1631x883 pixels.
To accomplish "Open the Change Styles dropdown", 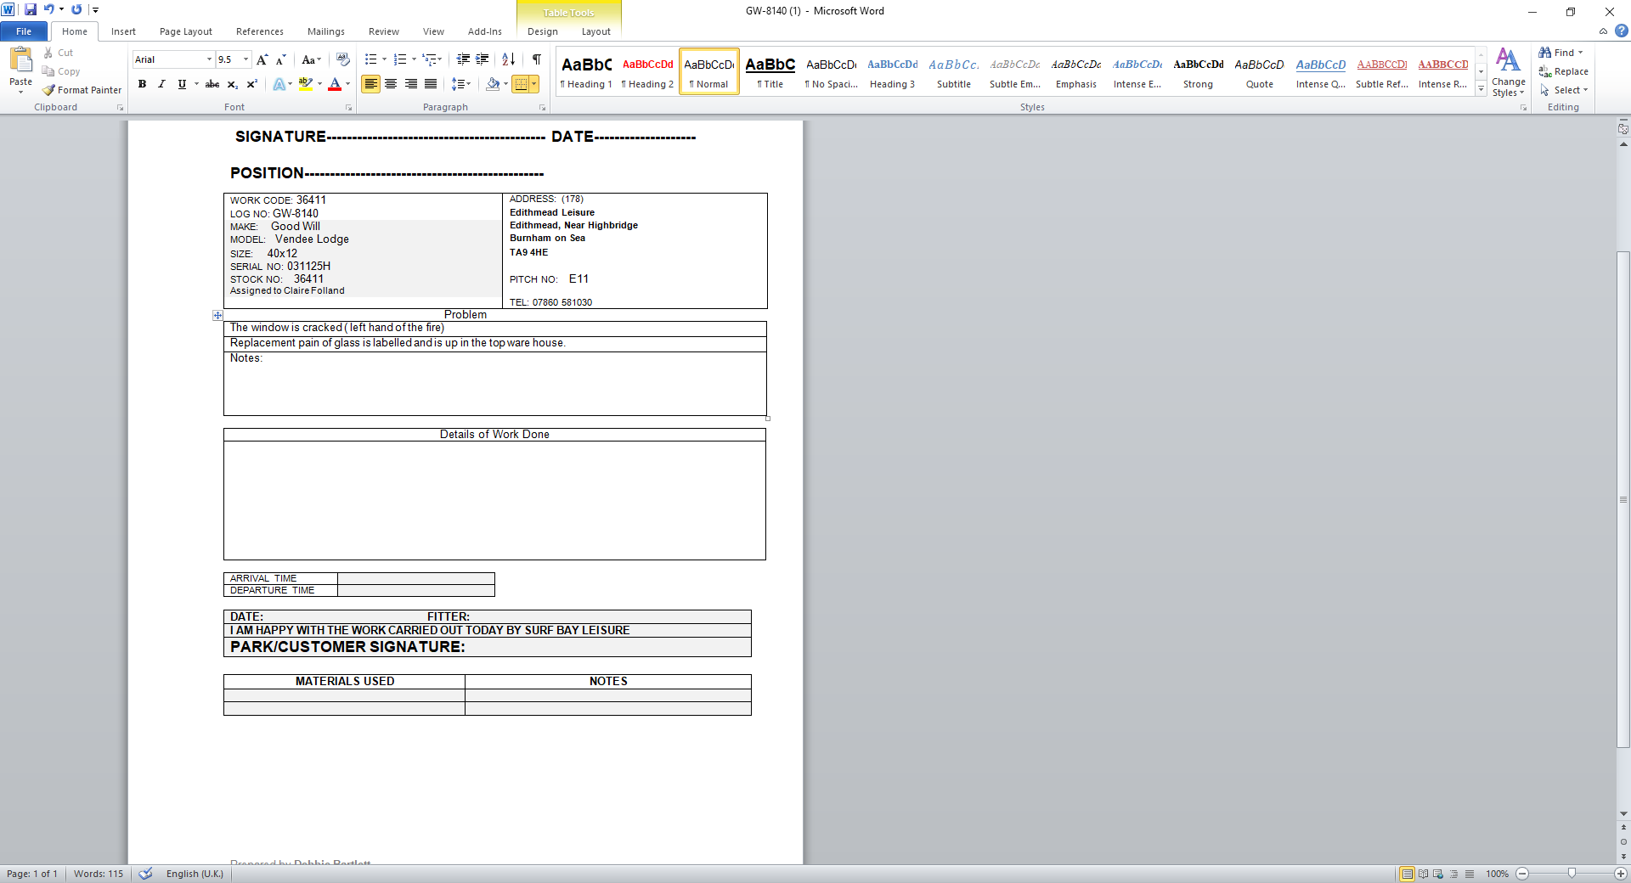I will tap(1509, 73).
